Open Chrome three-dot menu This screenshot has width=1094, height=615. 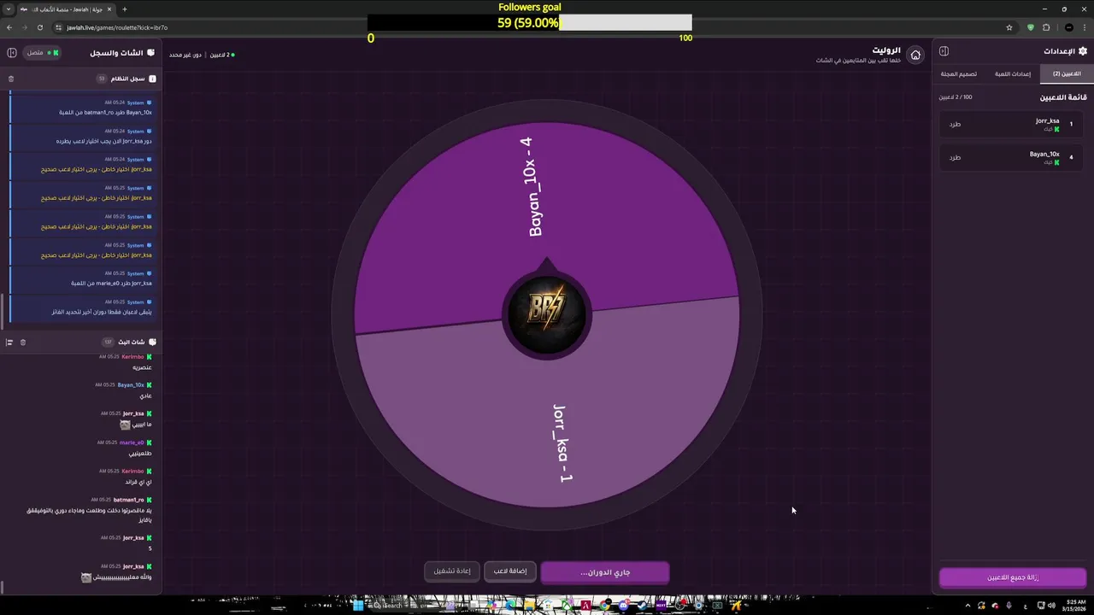pos(1084,27)
